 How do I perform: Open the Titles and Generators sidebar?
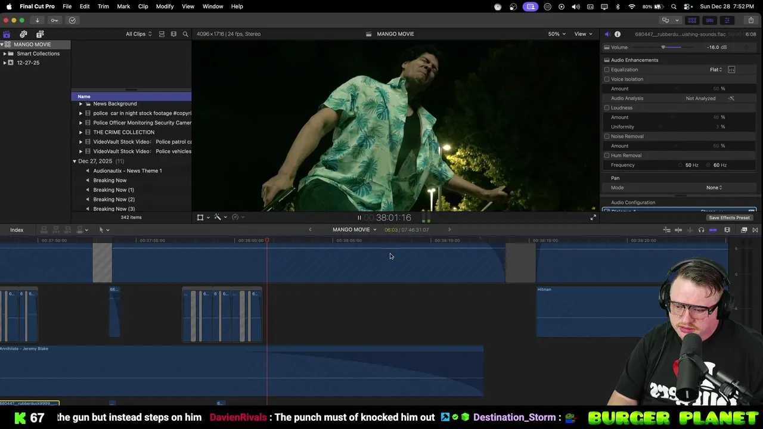[40, 34]
